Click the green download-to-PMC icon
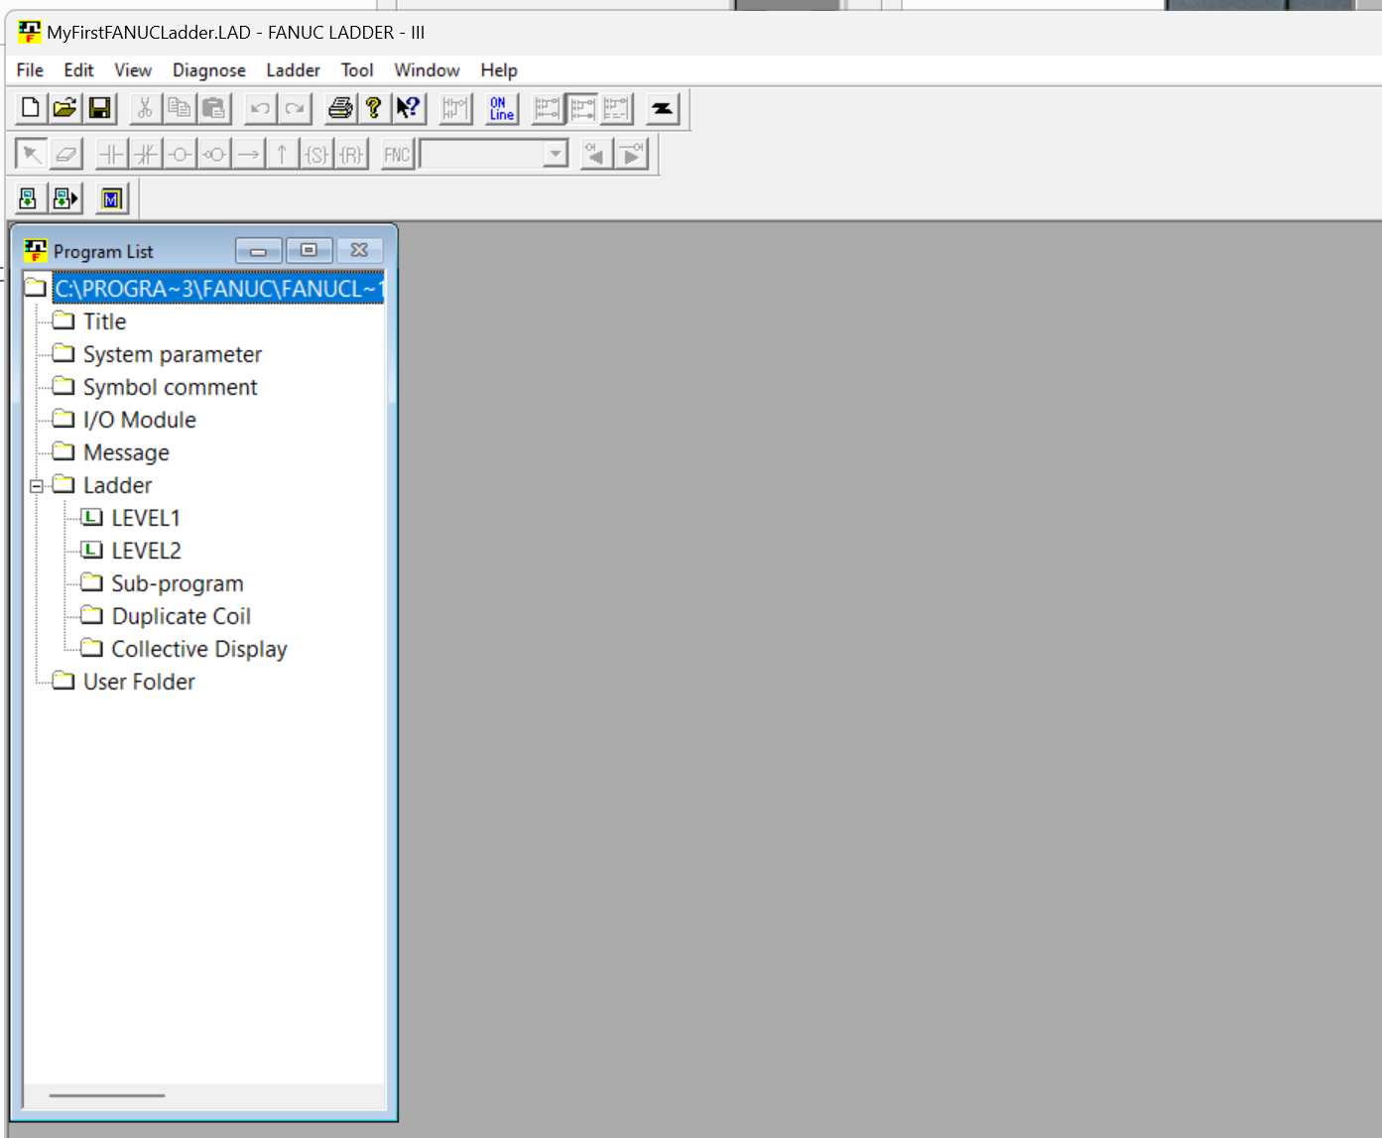 [x=29, y=198]
